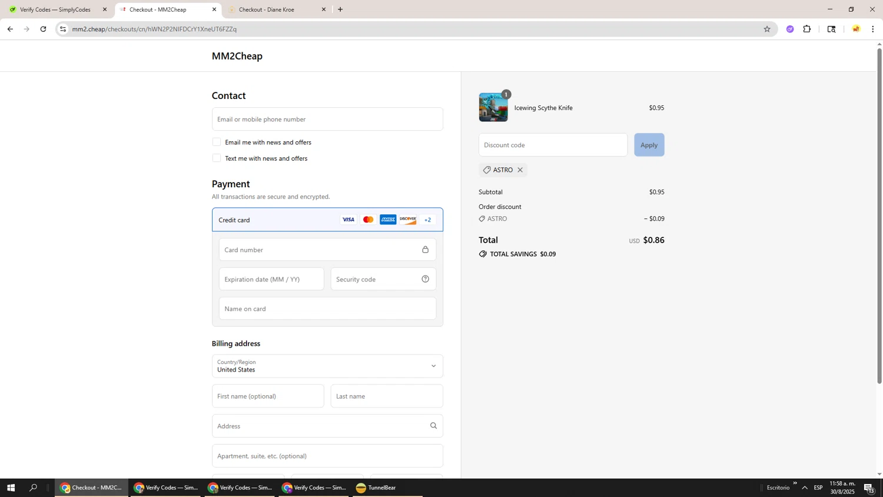Close the Verify Codes — SimplyCodes tab

(x=105, y=9)
